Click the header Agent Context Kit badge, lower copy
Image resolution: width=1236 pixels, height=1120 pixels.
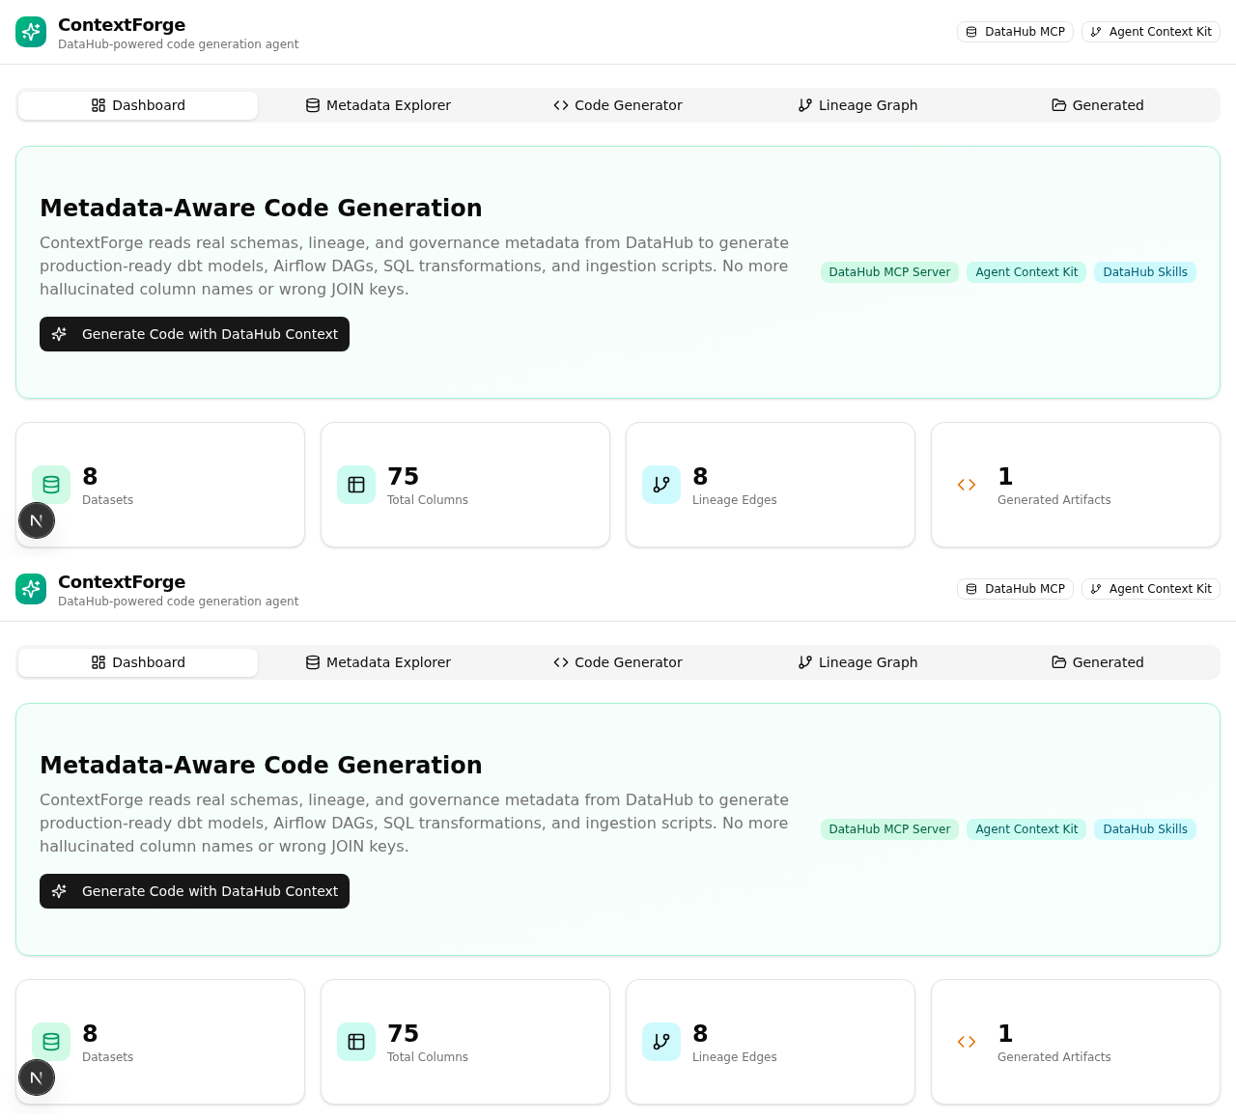coord(1151,589)
